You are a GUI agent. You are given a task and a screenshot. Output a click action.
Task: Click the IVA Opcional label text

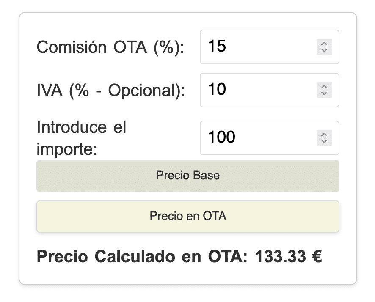(x=111, y=90)
